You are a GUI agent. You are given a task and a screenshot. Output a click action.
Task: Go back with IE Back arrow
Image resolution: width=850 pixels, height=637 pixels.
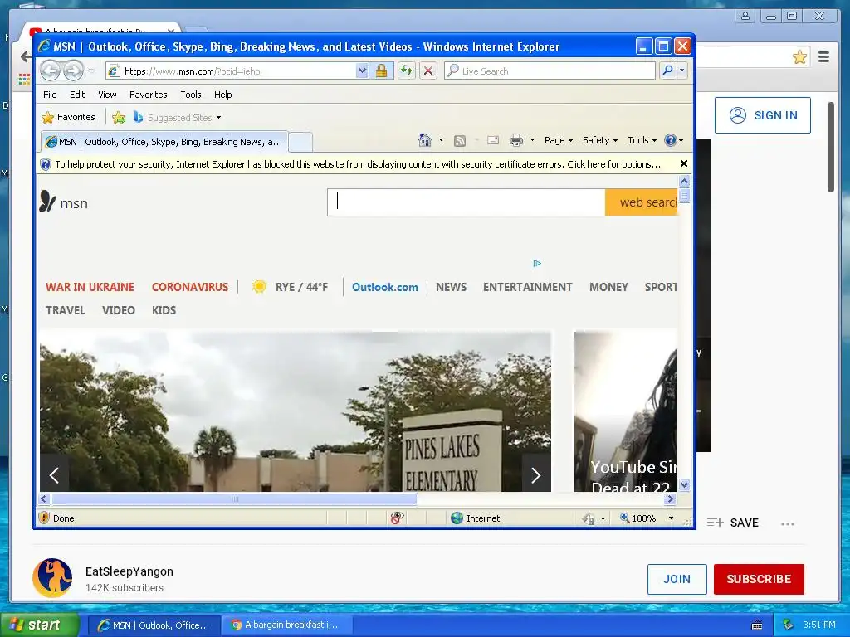point(50,71)
